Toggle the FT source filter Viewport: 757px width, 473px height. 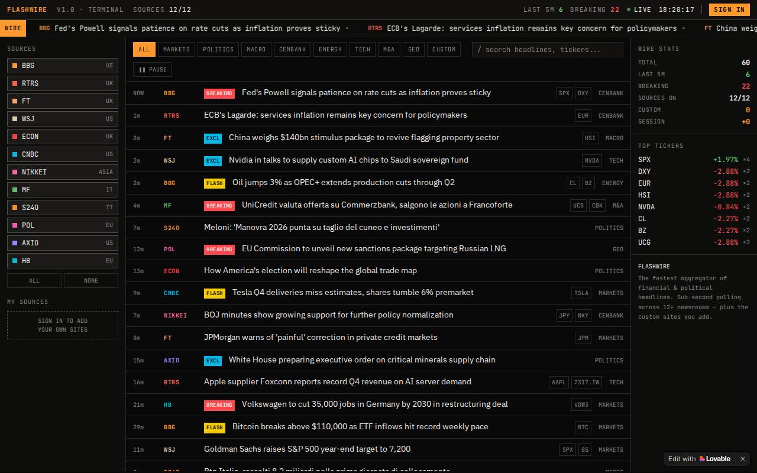click(x=63, y=101)
